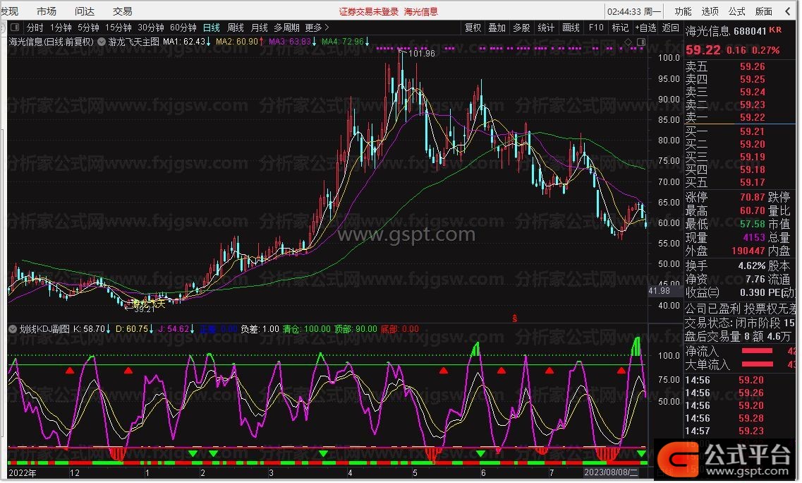
Task: Open the 市场 menu
Action: [47, 11]
